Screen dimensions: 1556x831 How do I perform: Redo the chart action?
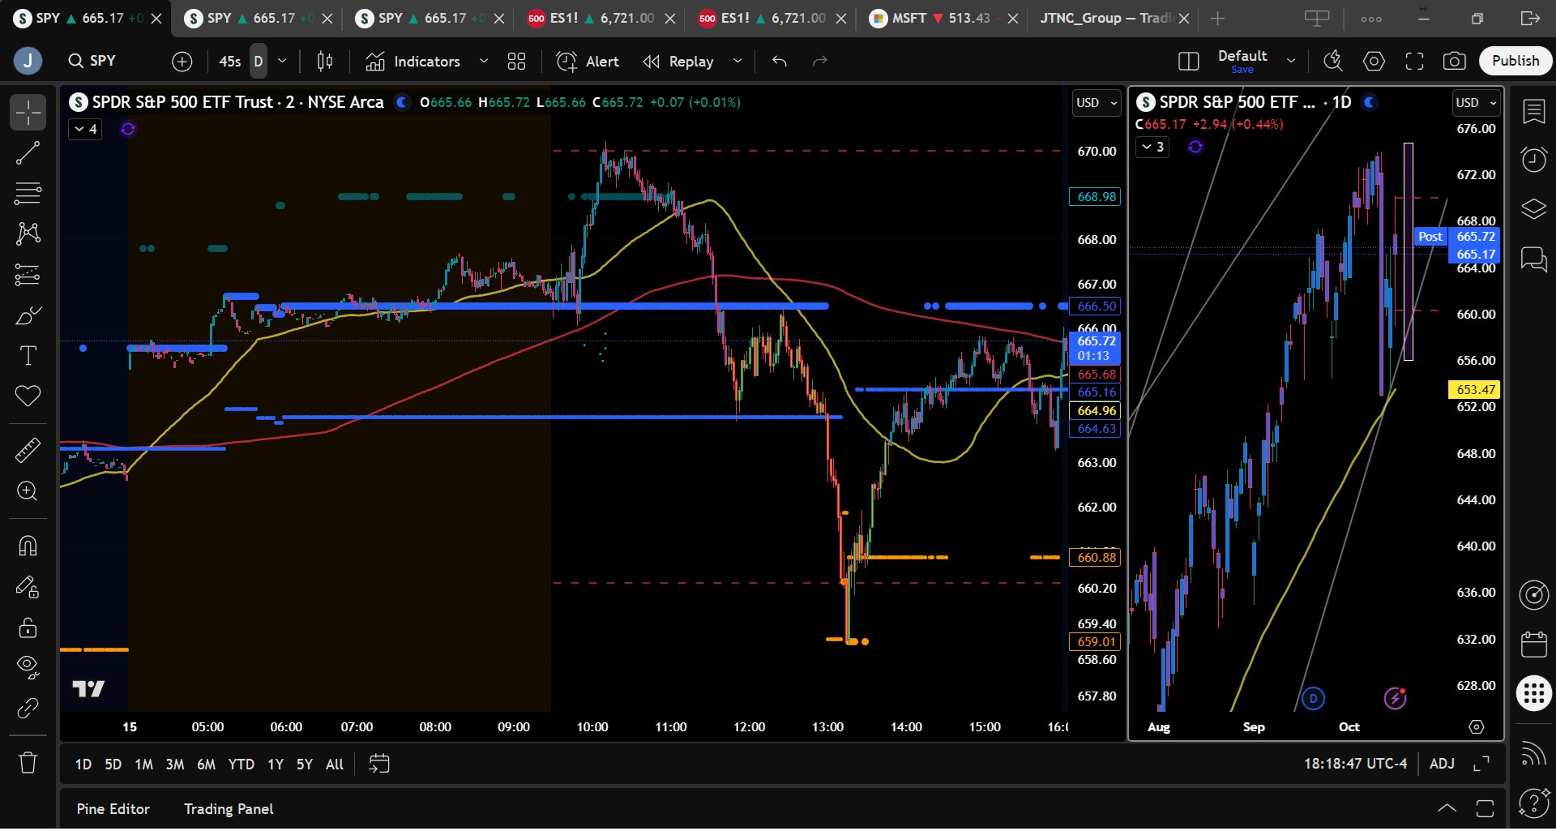(819, 62)
